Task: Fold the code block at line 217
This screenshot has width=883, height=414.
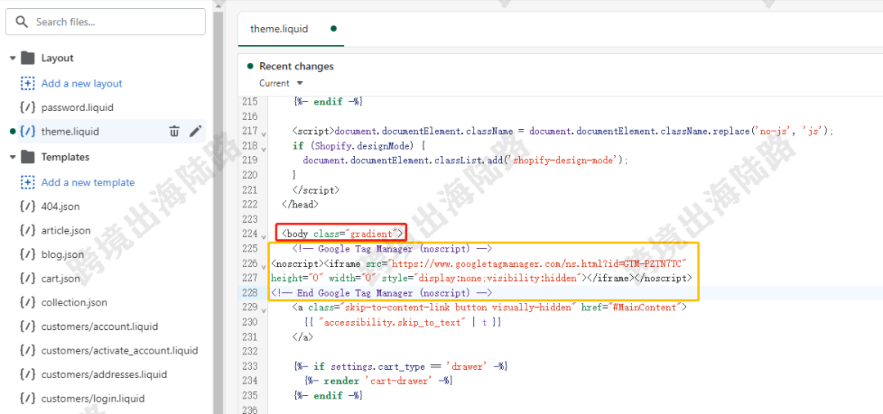Action: point(263,133)
